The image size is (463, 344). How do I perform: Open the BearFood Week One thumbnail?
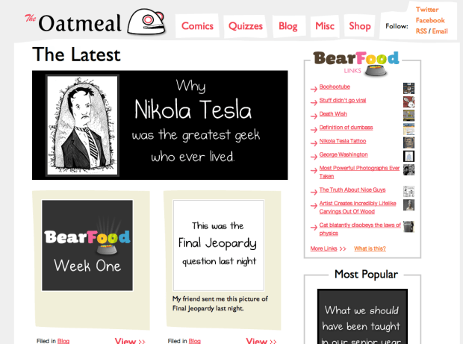87,246
